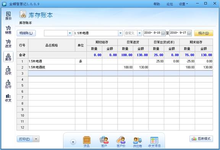Open the 客户价 customer price icon
The image size is (220, 150).
click(121, 142)
